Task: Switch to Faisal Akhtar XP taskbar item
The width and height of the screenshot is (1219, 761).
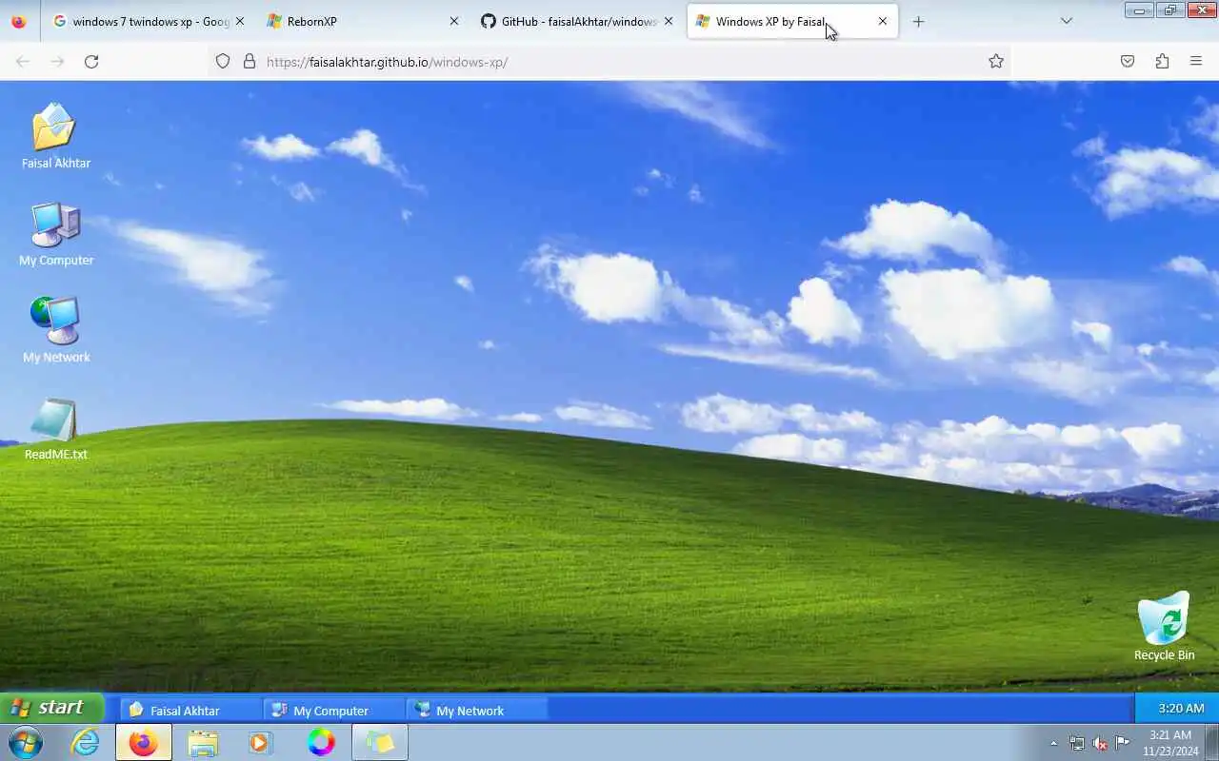Action: point(190,710)
